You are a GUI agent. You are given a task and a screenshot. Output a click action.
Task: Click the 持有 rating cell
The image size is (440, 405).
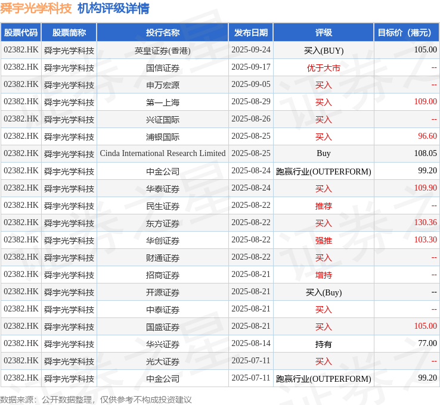(x=324, y=344)
